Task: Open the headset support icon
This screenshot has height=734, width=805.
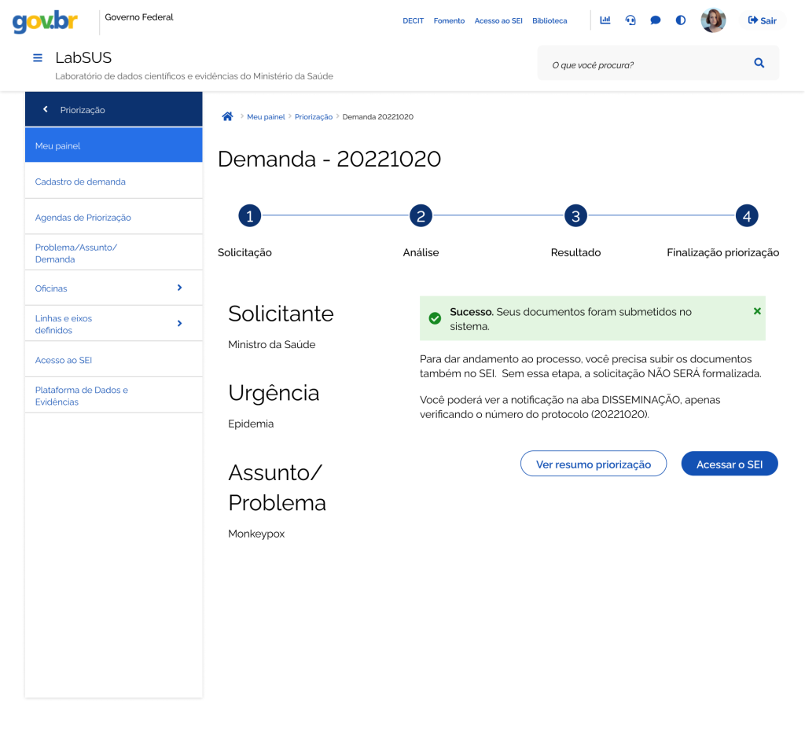Action: (630, 20)
